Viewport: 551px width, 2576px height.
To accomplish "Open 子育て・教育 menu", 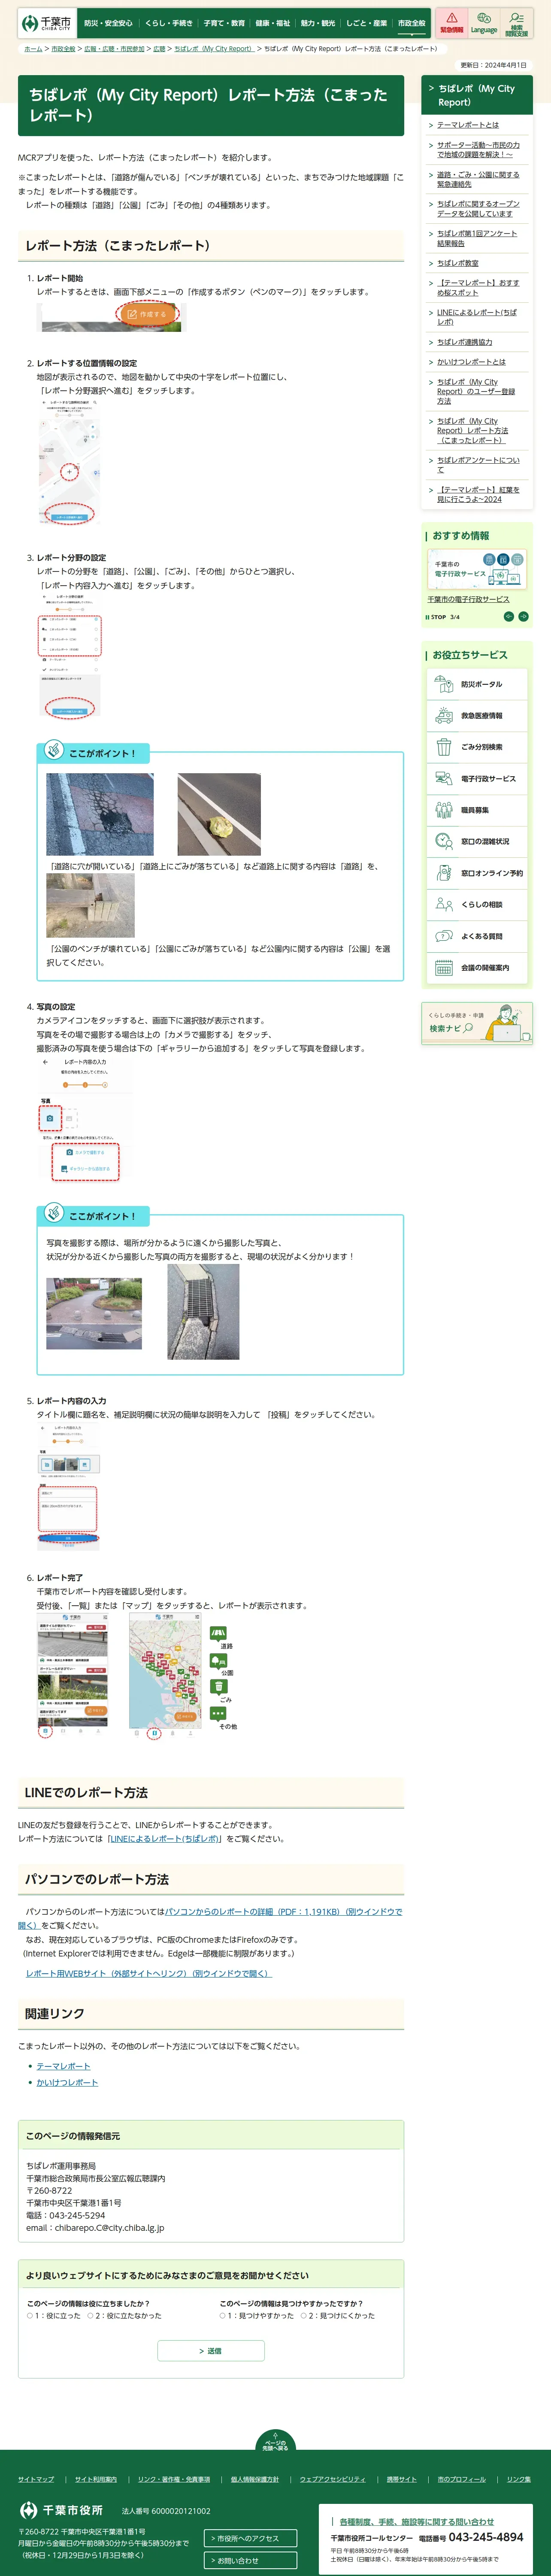I will pyautogui.click(x=224, y=23).
